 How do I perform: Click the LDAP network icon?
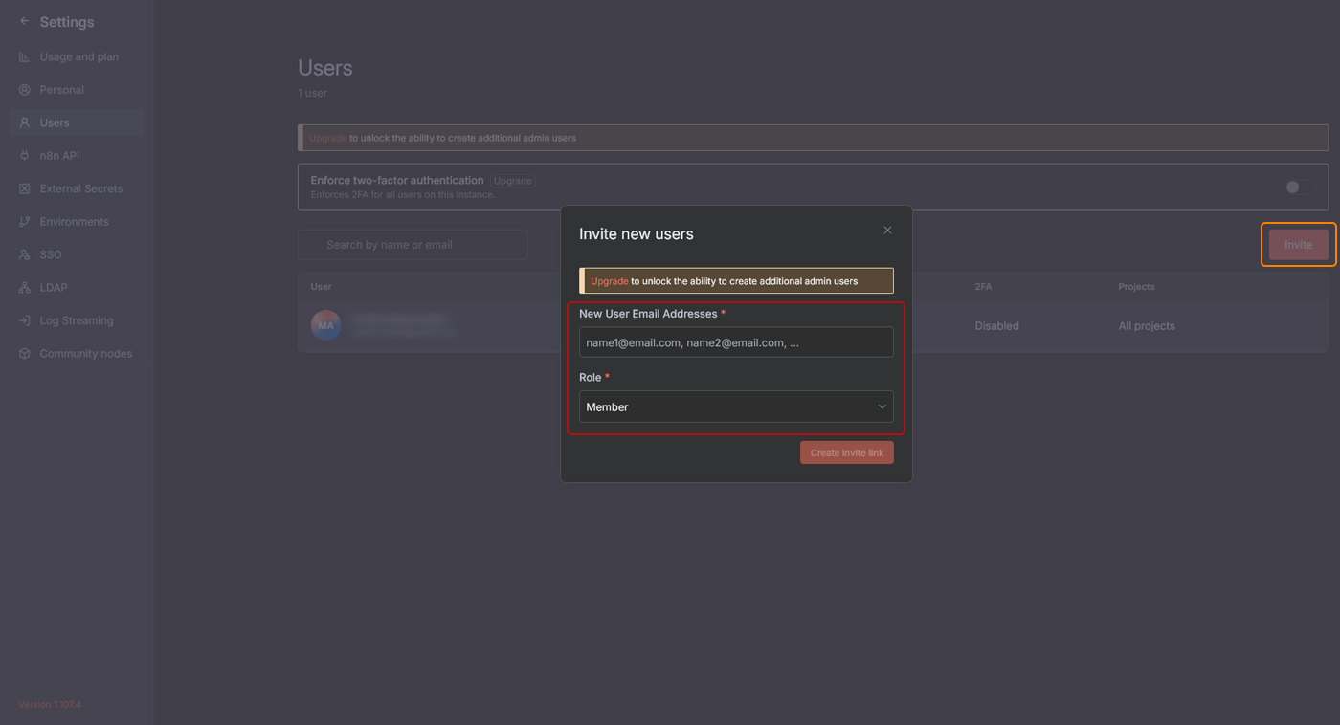coord(25,288)
